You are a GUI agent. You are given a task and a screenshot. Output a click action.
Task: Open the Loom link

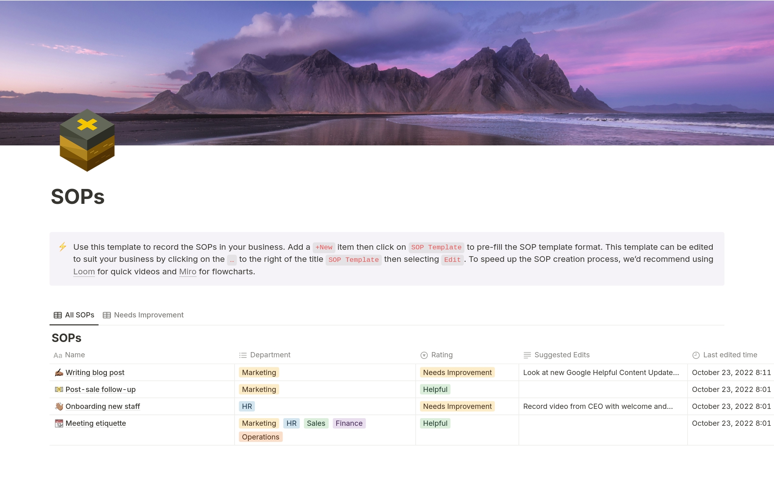point(84,272)
